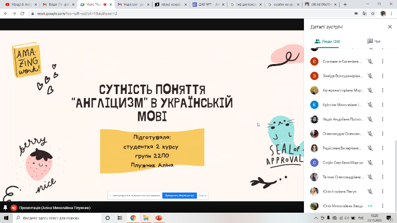The width and height of the screenshot is (397, 223).
Task: Click the red muted audio indicator icon
Action: (x=13, y=208)
